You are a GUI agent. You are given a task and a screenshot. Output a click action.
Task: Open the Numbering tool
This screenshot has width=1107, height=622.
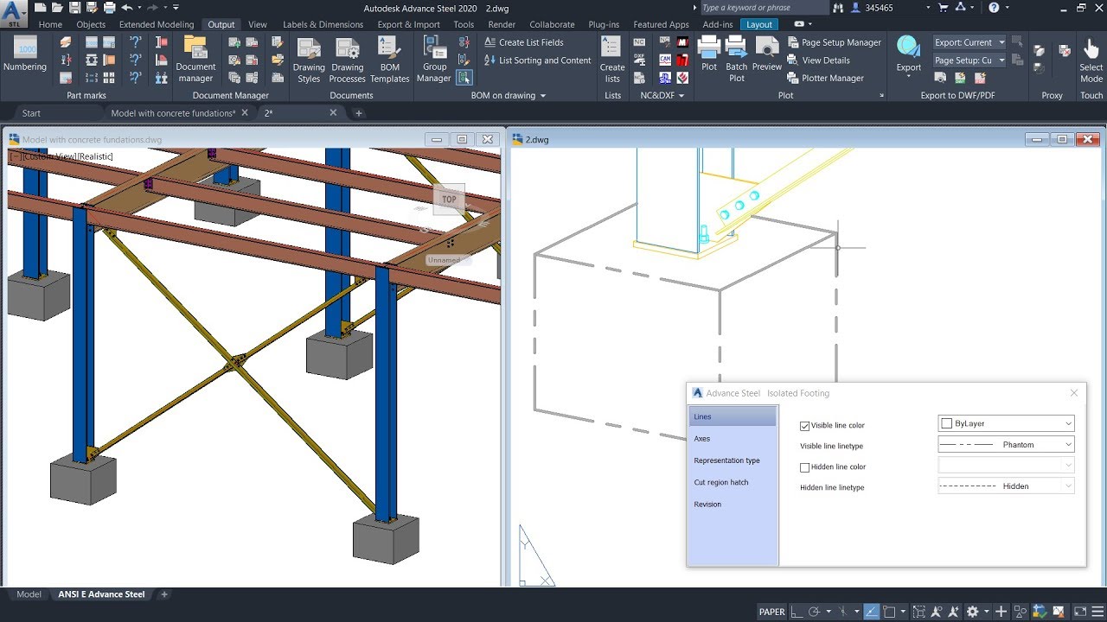25,54
